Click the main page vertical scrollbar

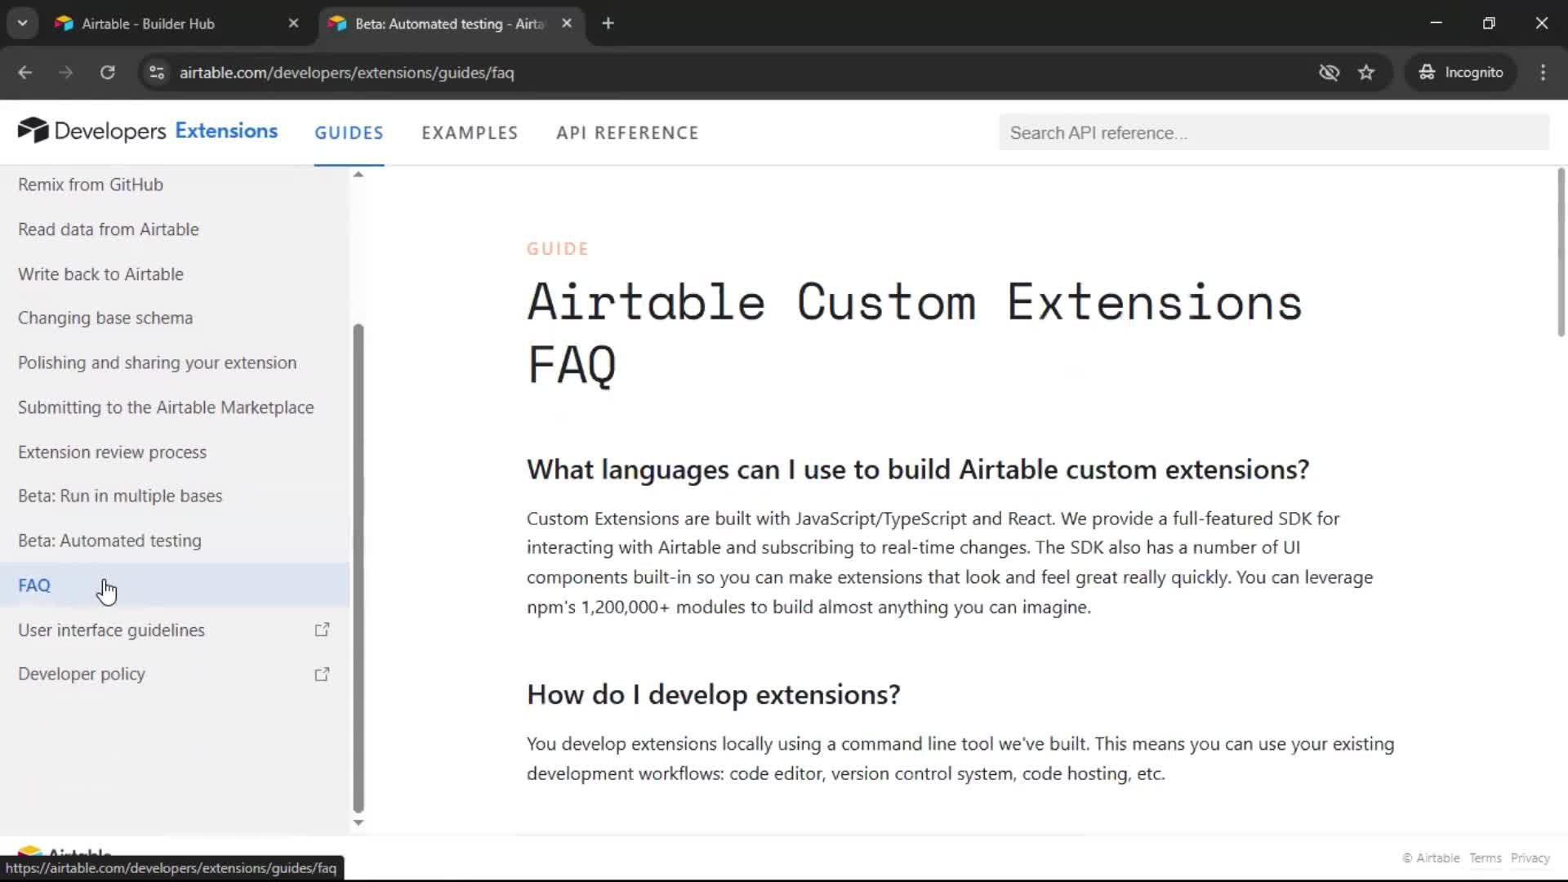1561,253
